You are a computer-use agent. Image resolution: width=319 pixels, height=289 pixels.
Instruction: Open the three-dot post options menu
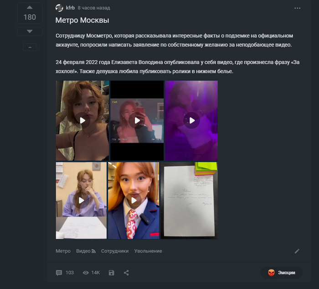click(297, 8)
